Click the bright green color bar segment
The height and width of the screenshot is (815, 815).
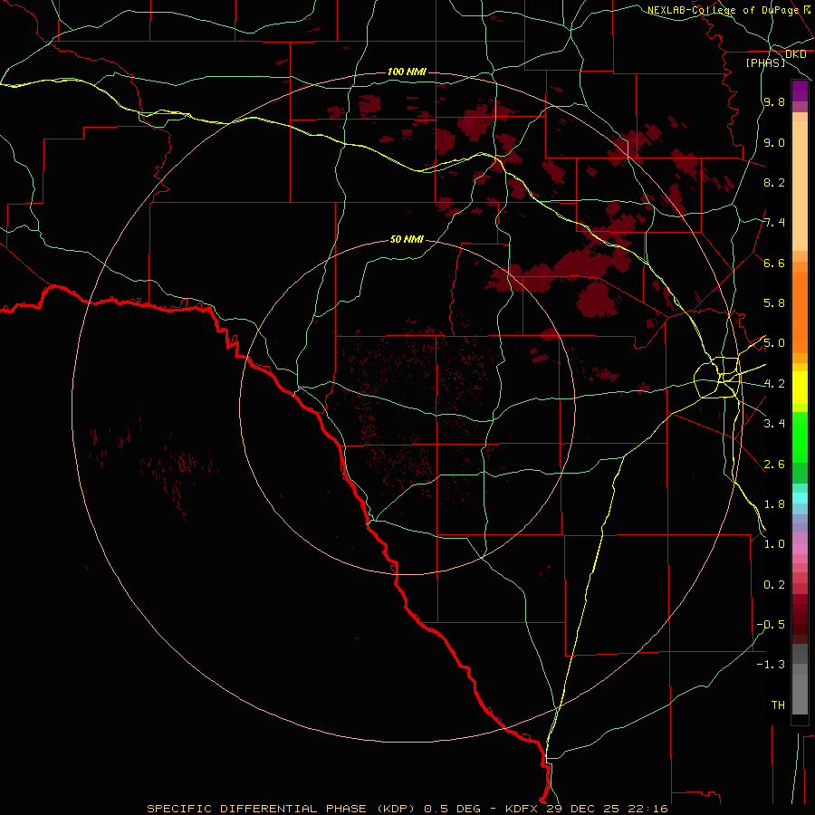pos(800,436)
